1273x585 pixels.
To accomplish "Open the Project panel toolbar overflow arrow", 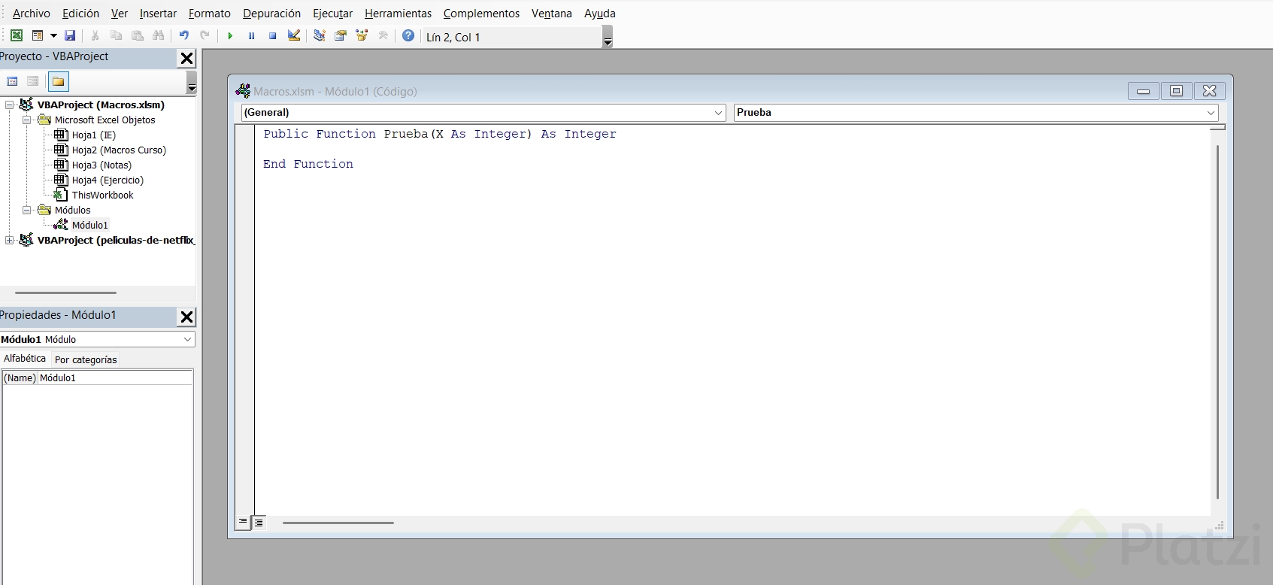I will [192, 82].
